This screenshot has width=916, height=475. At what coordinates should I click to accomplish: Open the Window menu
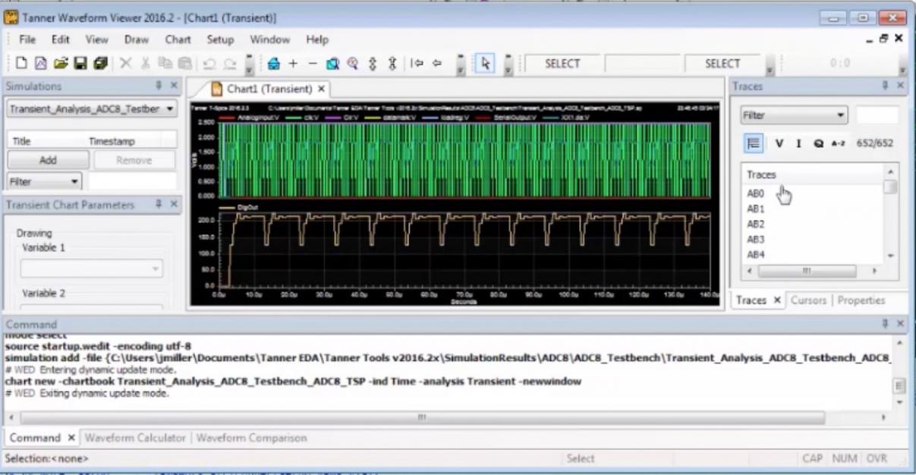[x=270, y=39]
